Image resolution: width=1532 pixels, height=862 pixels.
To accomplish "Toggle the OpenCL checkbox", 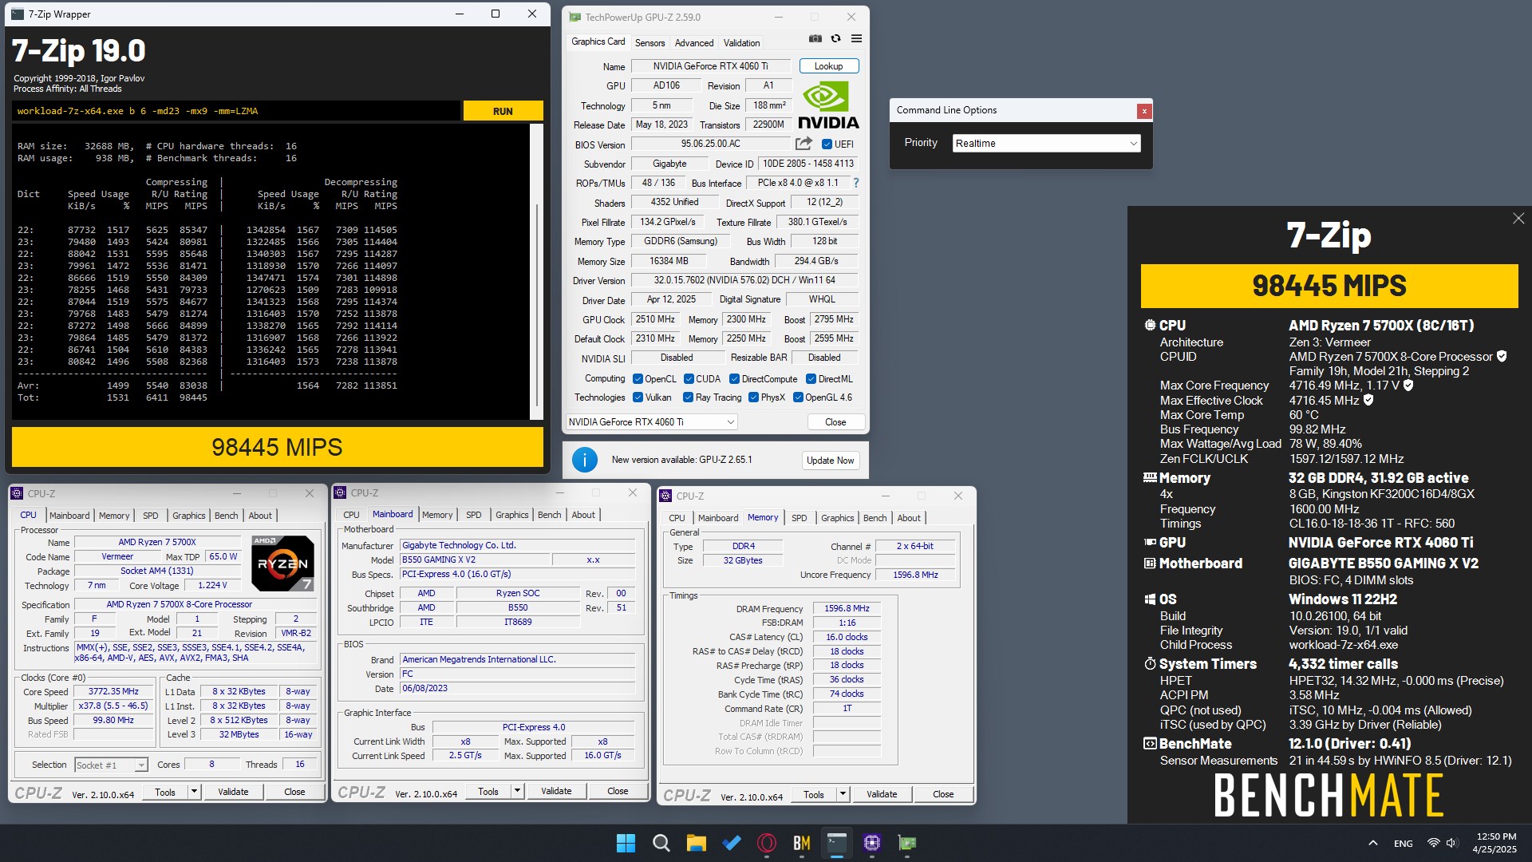I will [x=638, y=379].
